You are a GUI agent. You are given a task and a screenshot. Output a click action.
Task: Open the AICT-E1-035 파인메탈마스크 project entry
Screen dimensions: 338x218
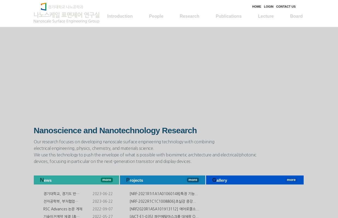[164, 216]
